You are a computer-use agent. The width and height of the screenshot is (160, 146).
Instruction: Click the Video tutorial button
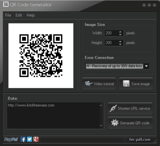coord(99,84)
